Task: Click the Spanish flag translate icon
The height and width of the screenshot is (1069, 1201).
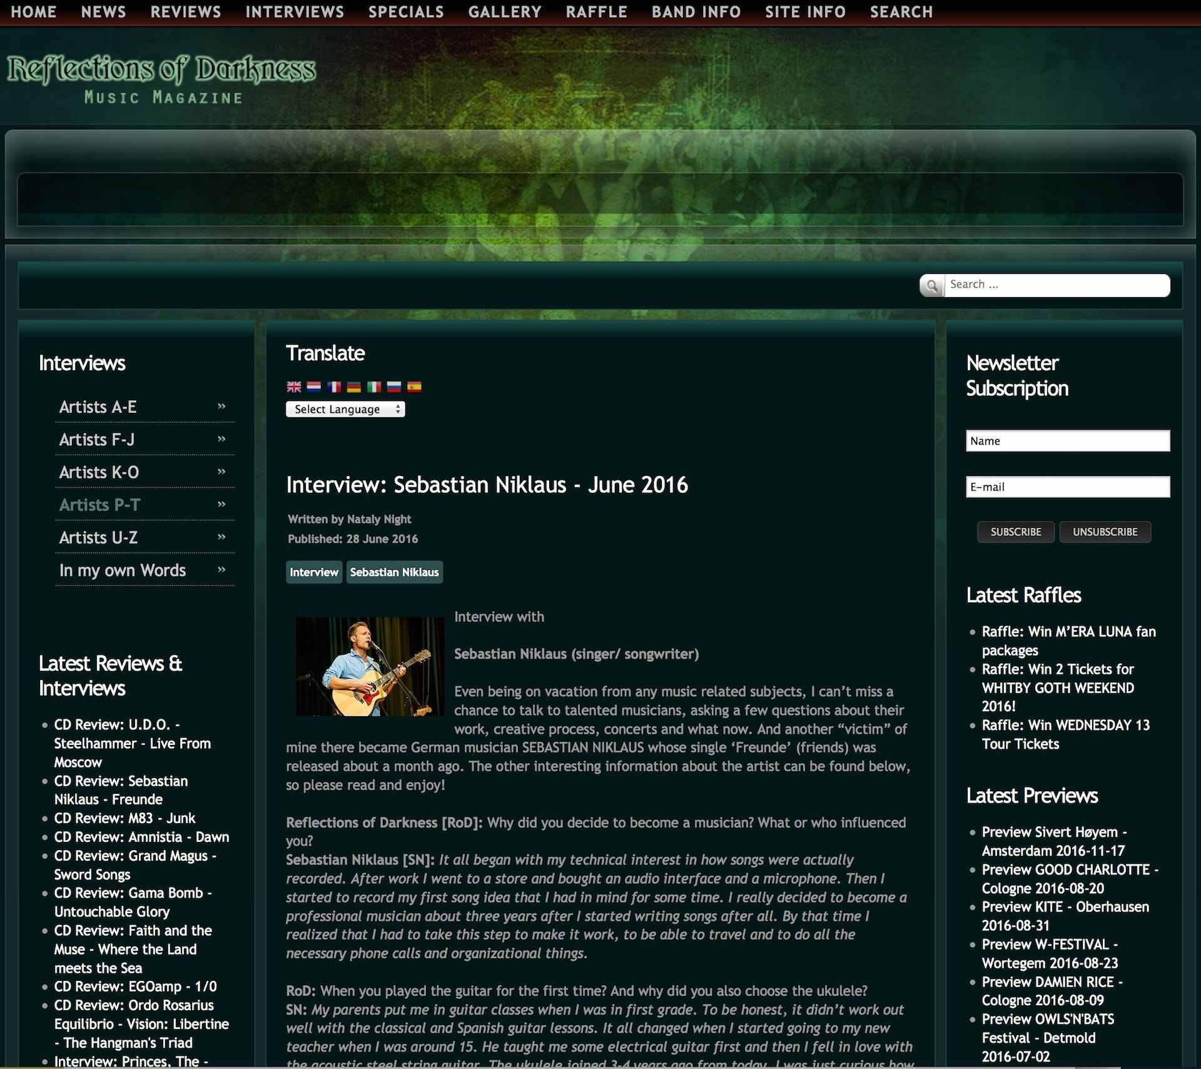Action: click(x=414, y=387)
